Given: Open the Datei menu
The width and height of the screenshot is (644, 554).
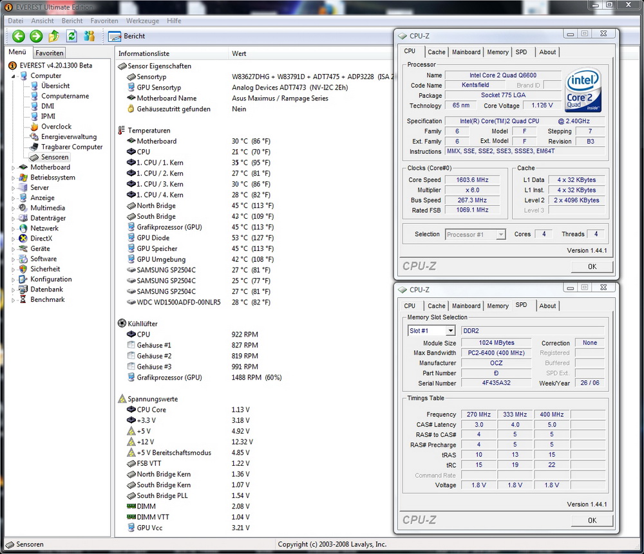Looking at the screenshot, I should tap(15, 21).
